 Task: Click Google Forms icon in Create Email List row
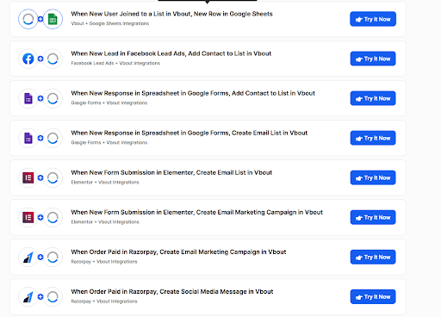[28, 138]
